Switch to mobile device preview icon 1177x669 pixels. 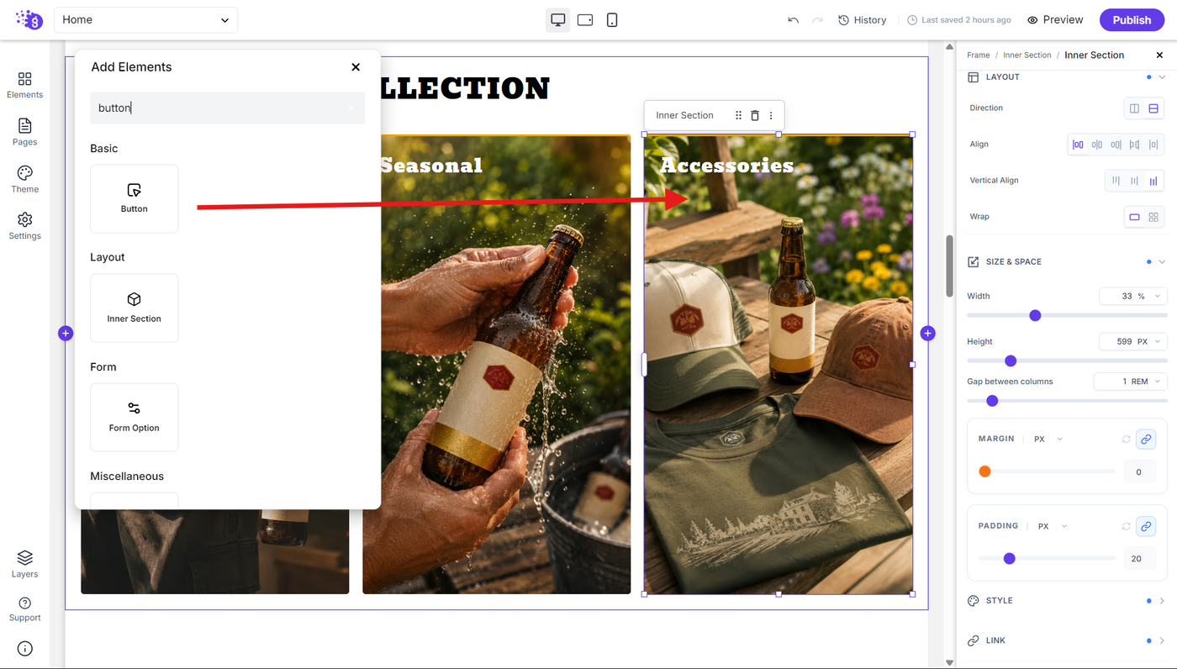pos(612,20)
